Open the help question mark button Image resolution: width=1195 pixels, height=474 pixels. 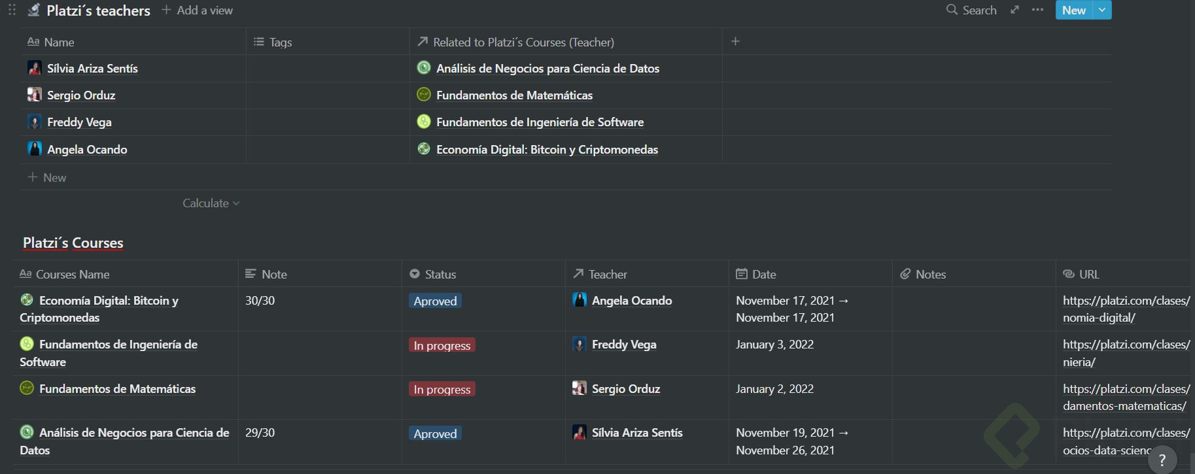tap(1162, 460)
